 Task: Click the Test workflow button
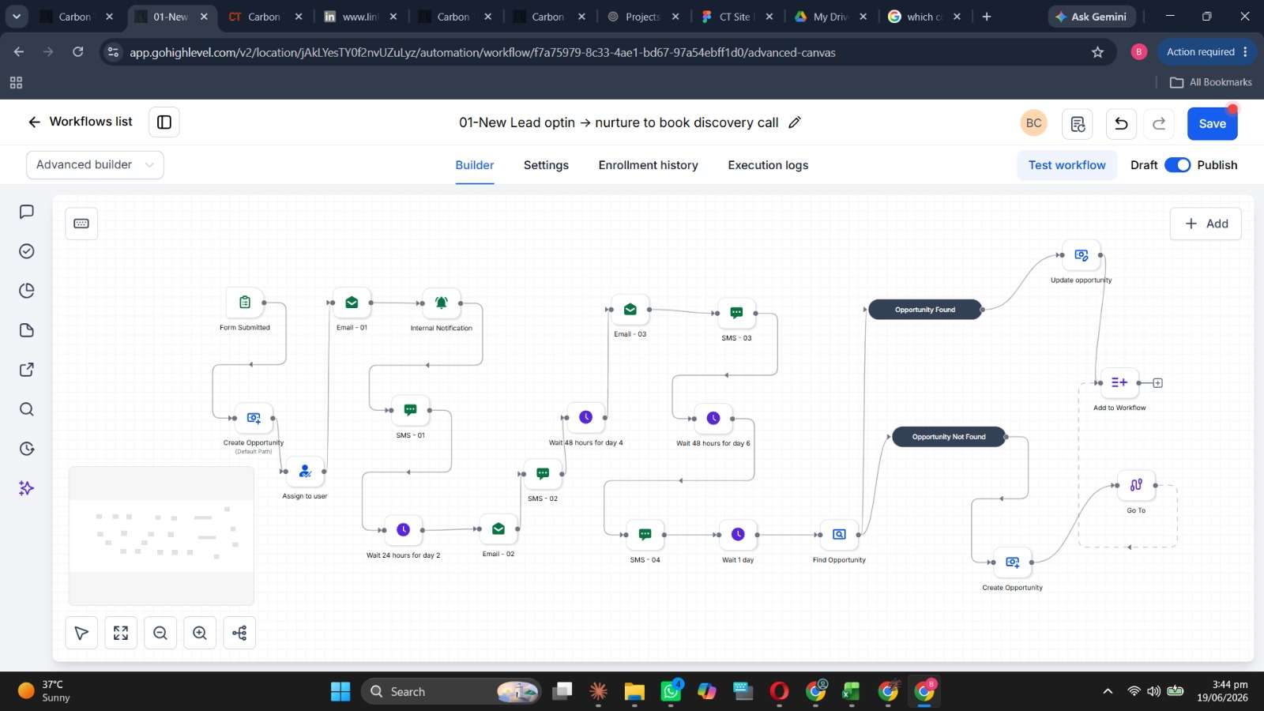click(1066, 165)
